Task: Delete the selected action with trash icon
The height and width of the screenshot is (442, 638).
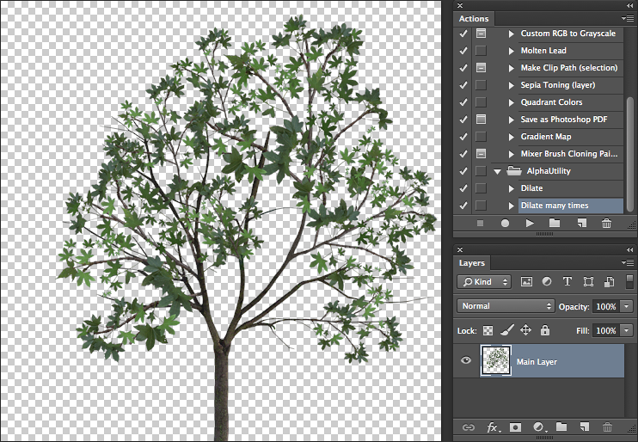Action: 606,224
